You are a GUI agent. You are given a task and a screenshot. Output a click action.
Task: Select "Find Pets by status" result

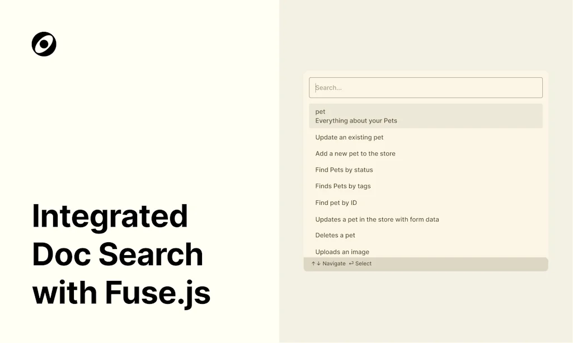click(344, 170)
